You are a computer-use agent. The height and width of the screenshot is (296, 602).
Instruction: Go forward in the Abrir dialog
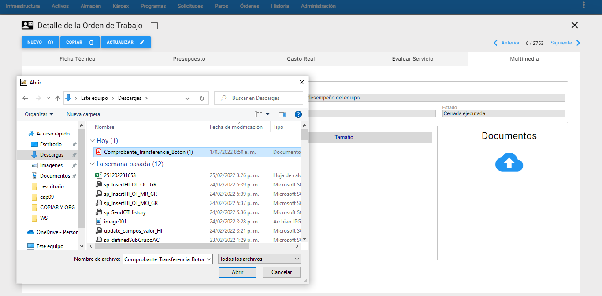(x=38, y=98)
